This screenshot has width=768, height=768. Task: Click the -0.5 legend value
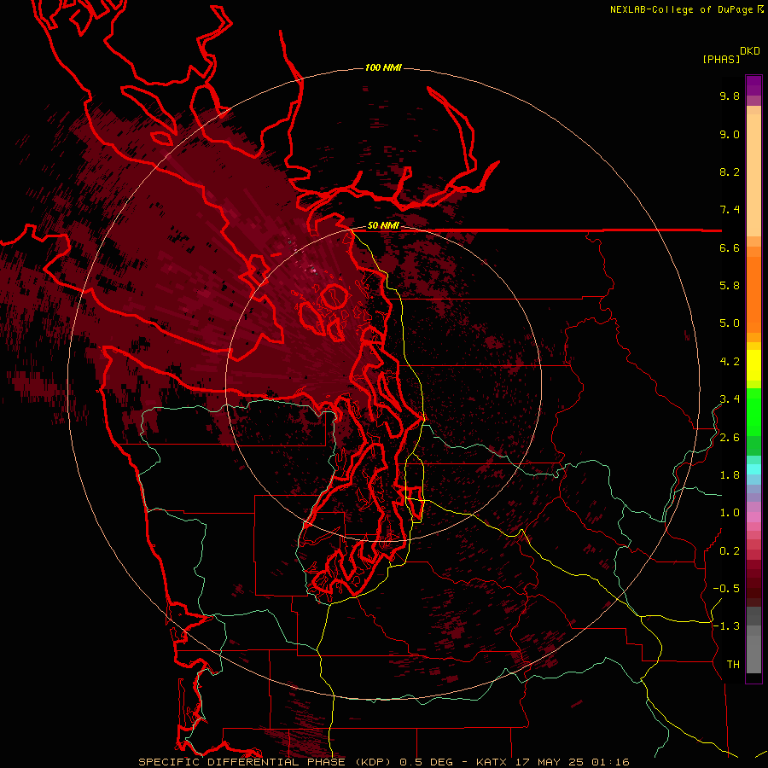coord(726,589)
